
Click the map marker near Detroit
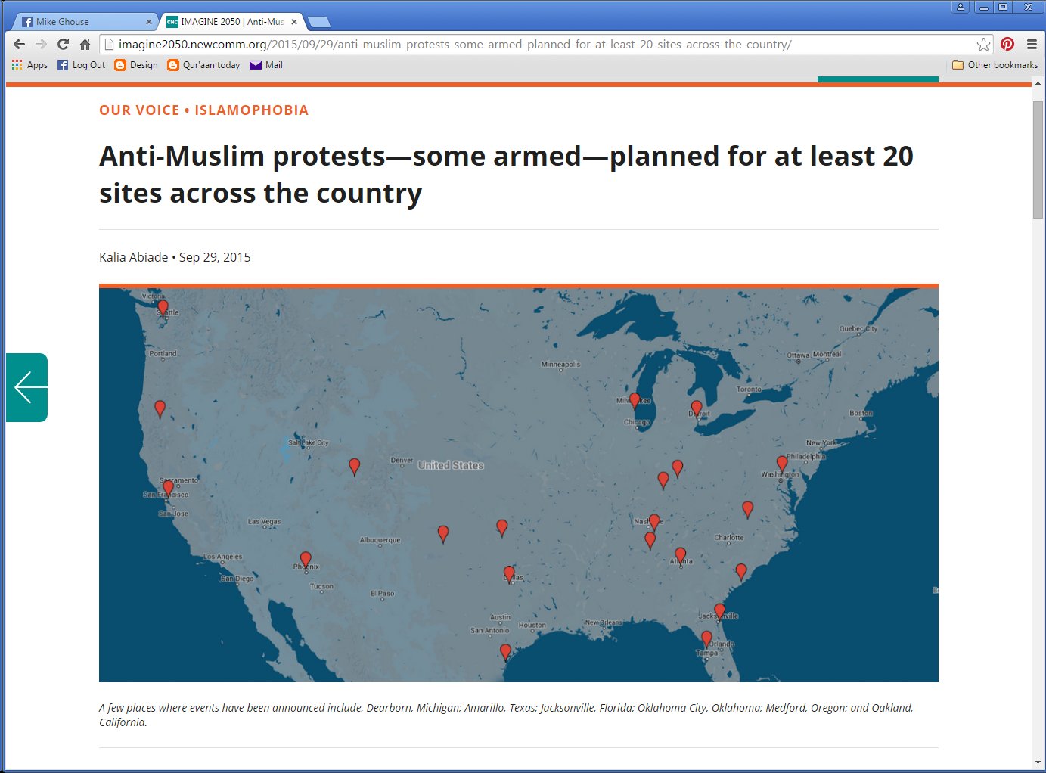click(x=697, y=409)
